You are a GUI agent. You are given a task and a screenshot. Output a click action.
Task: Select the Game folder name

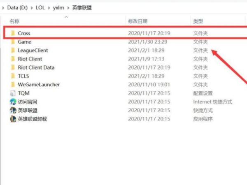tap(25, 42)
